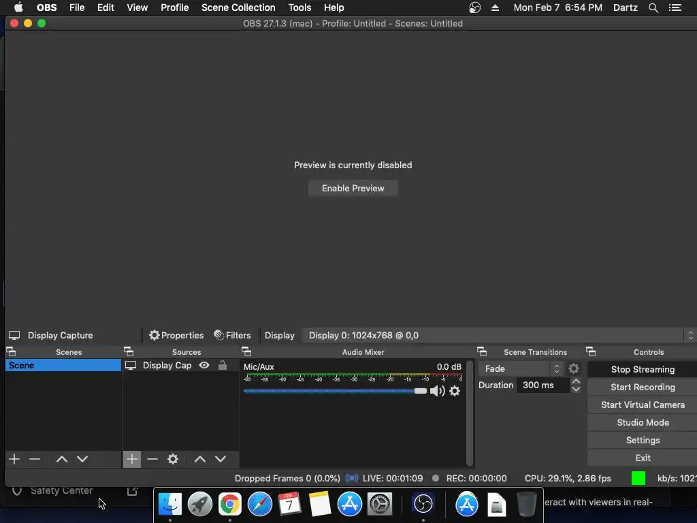Open transition properties gear
Viewport: 697px width, 523px height.
(574, 368)
